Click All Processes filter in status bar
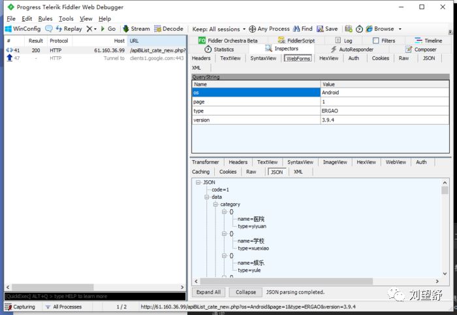 pyautogui.click(x=63, y=307)
